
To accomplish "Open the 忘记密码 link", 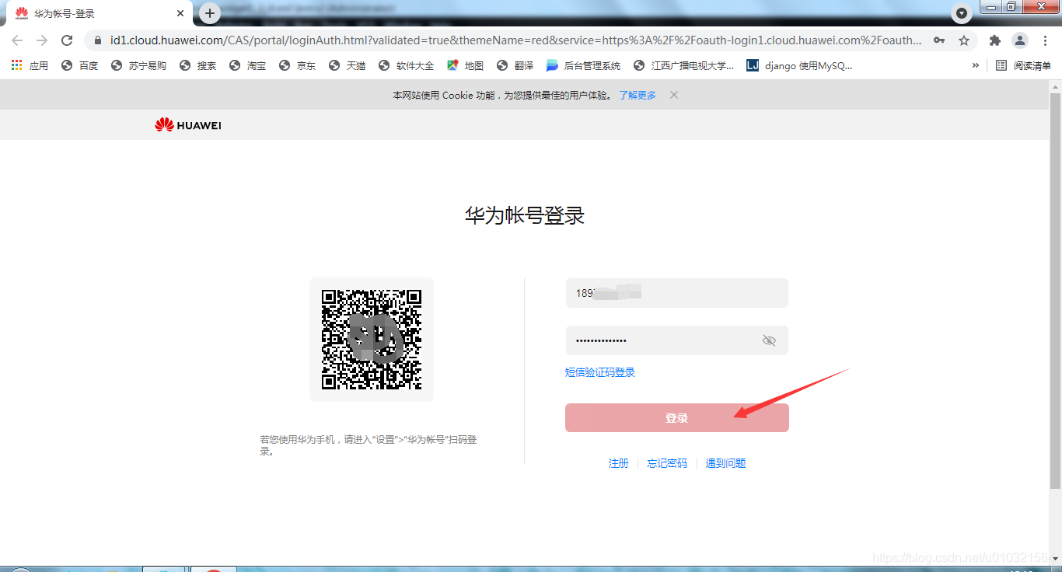I will point(667,463).
